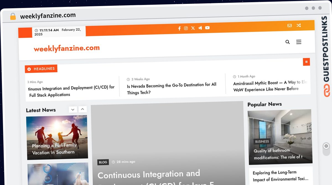Open the Nevada Go-To Destination headline
Screen dimensions: 332x185
(172, 89)
